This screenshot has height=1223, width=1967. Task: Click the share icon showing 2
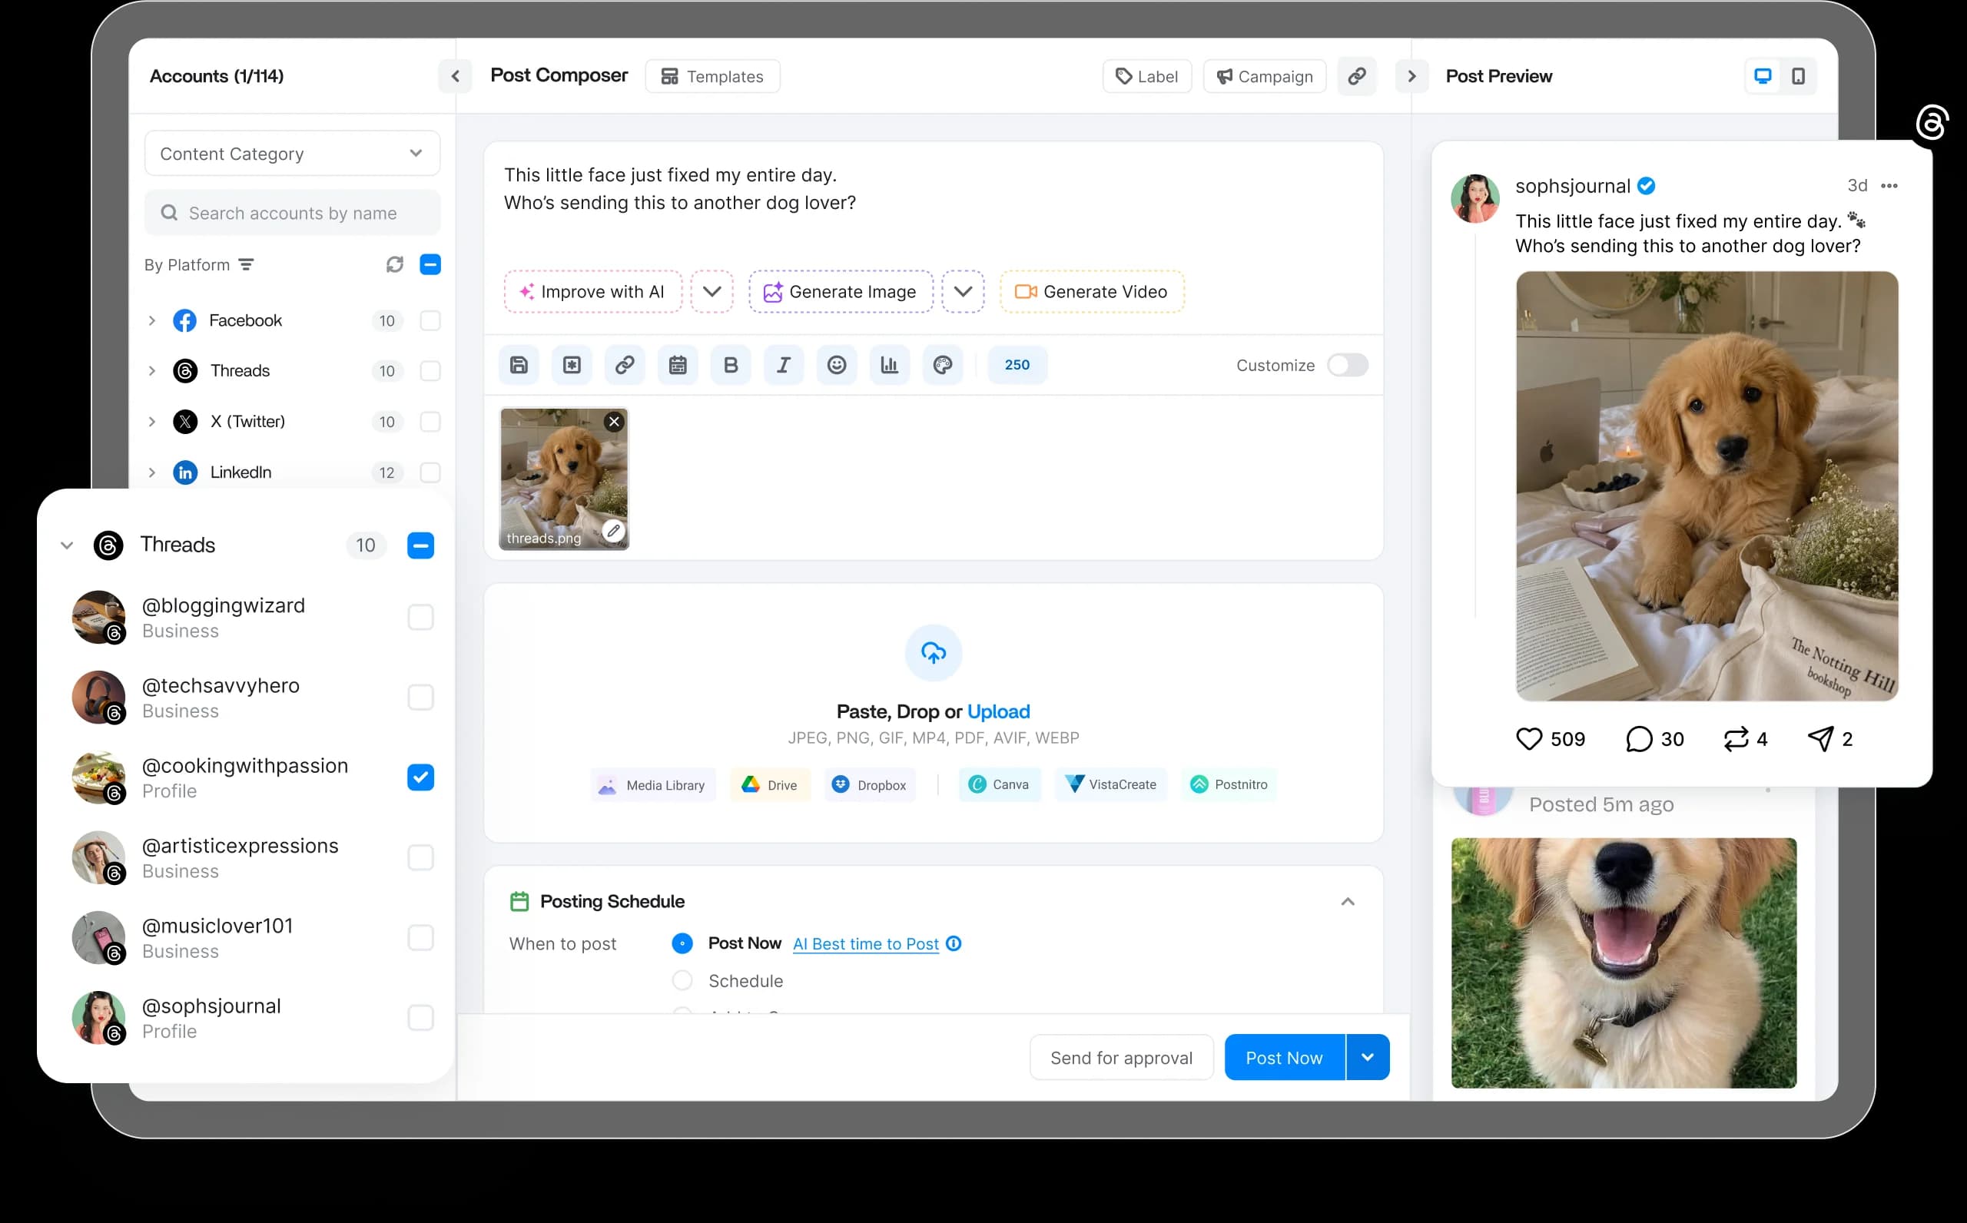click(1820, 738)
